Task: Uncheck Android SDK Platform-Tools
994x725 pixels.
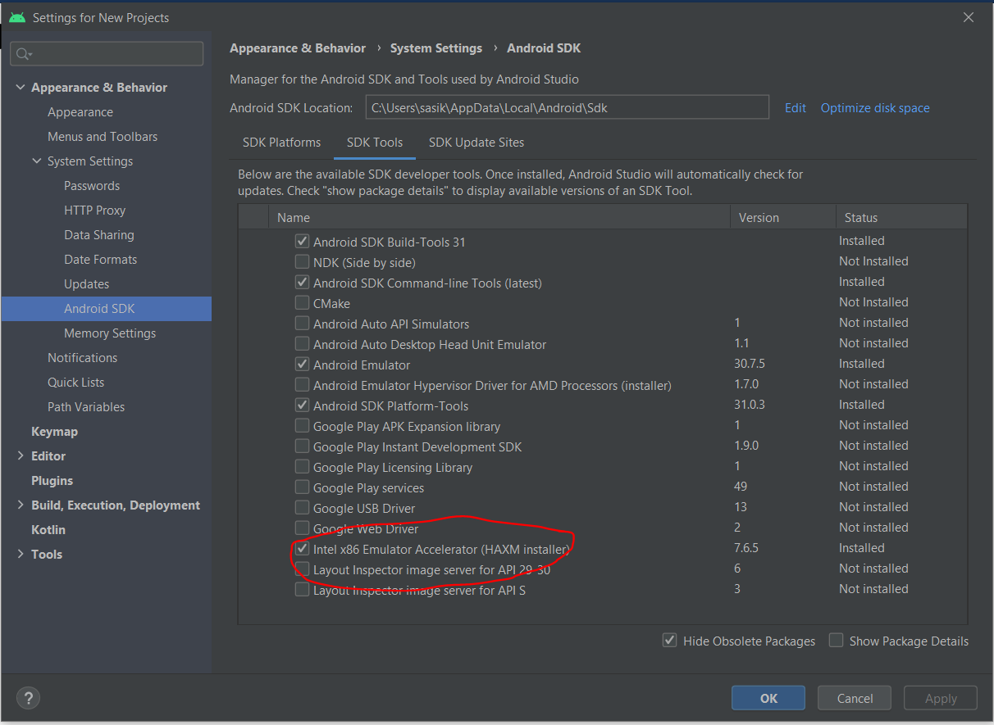Action: click(303, 406)
